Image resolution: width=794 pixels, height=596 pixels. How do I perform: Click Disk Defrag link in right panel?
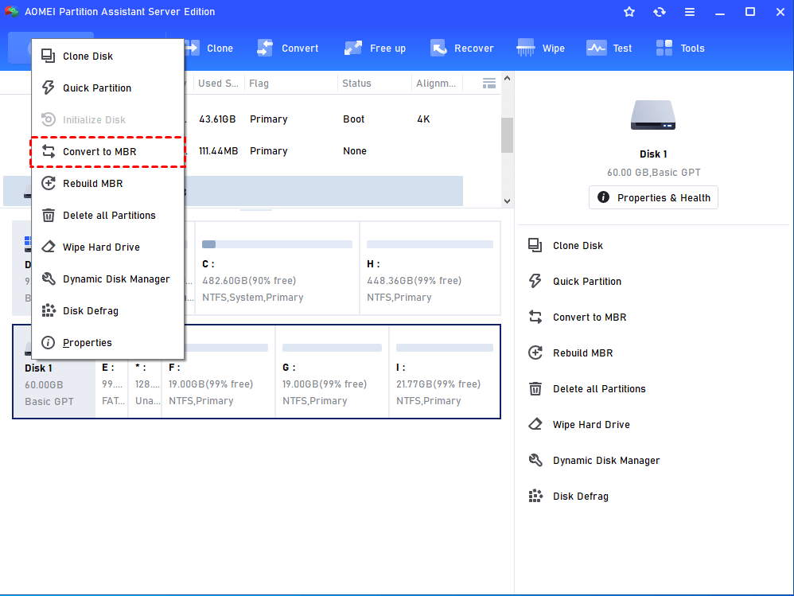click(x=580, y=497)
